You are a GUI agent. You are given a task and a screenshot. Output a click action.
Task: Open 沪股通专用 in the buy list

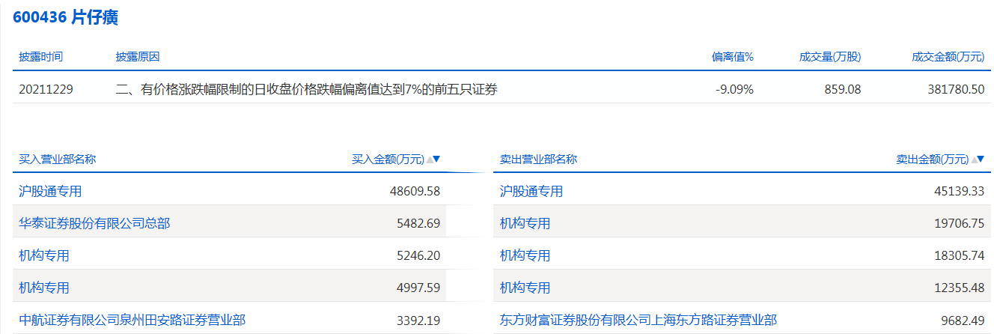pos(50,191)
